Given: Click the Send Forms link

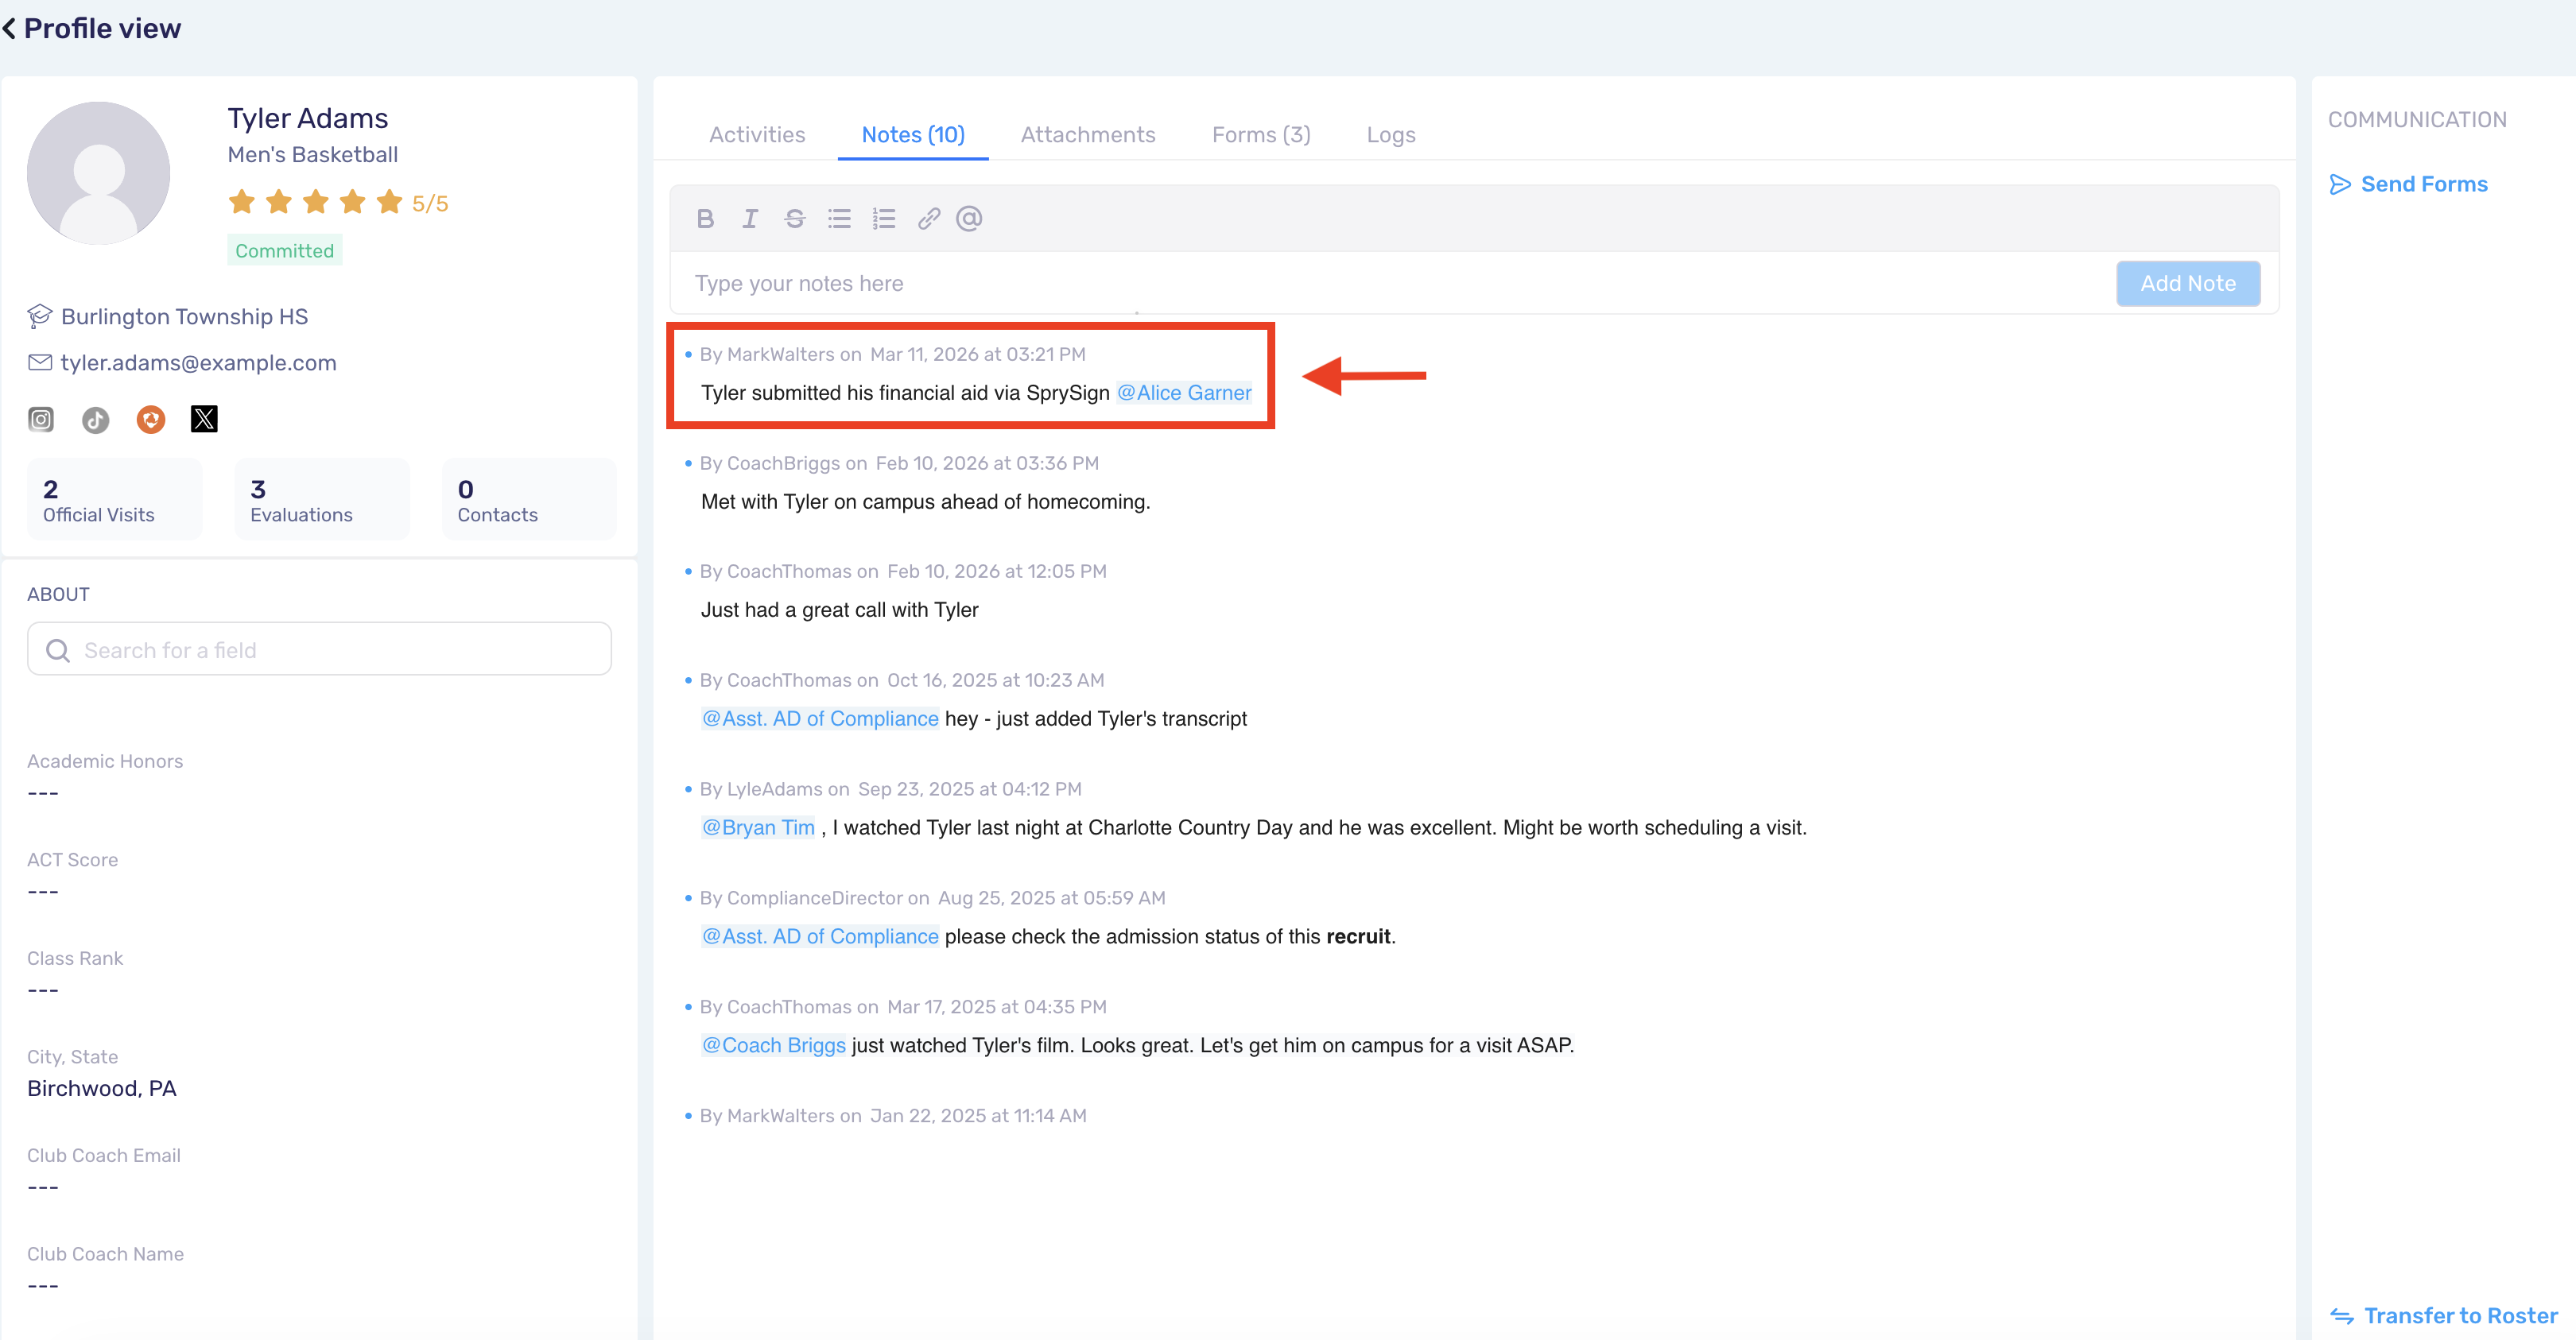Looking at the screenshot, I should [x=2424, y=184].
